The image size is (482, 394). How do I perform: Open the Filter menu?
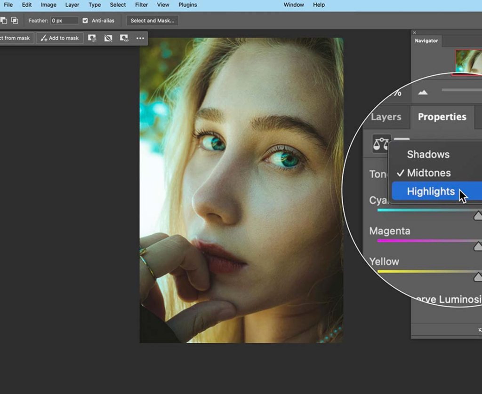141,5
